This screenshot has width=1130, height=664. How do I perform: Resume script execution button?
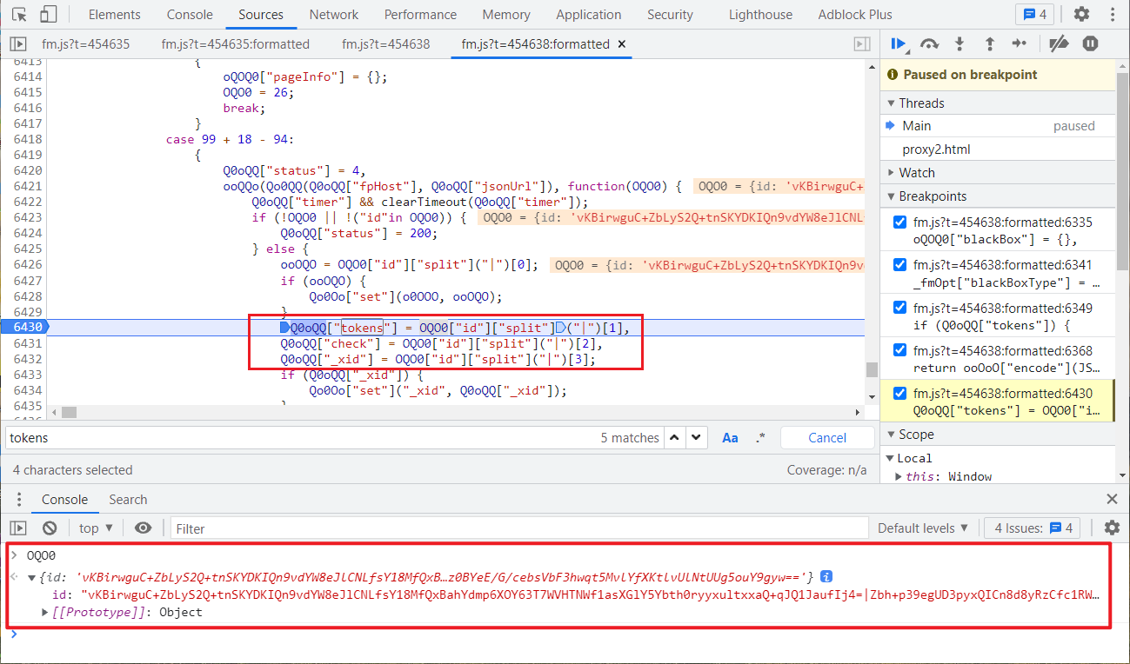pos(899,43)
